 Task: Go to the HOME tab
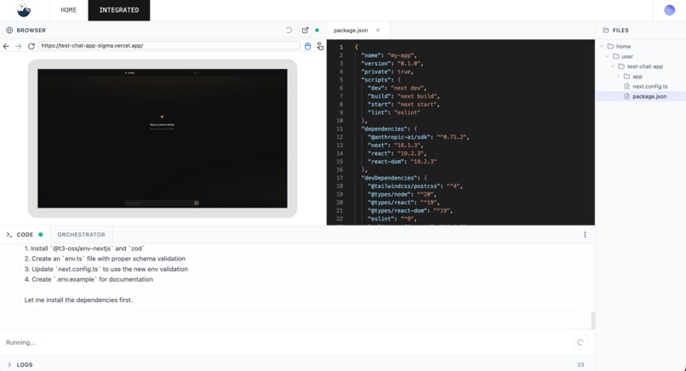point(69,10)
